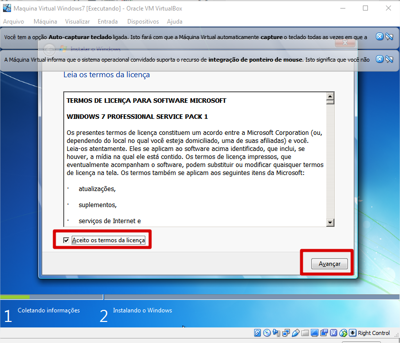
Task: Open the Ajuda menu
Action: [x=175, y=22]
